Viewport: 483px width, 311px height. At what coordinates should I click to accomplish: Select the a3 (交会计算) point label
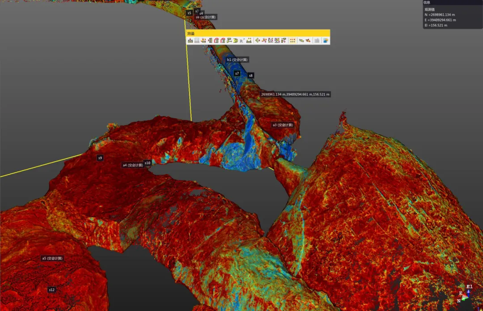[x=283, y=125]
